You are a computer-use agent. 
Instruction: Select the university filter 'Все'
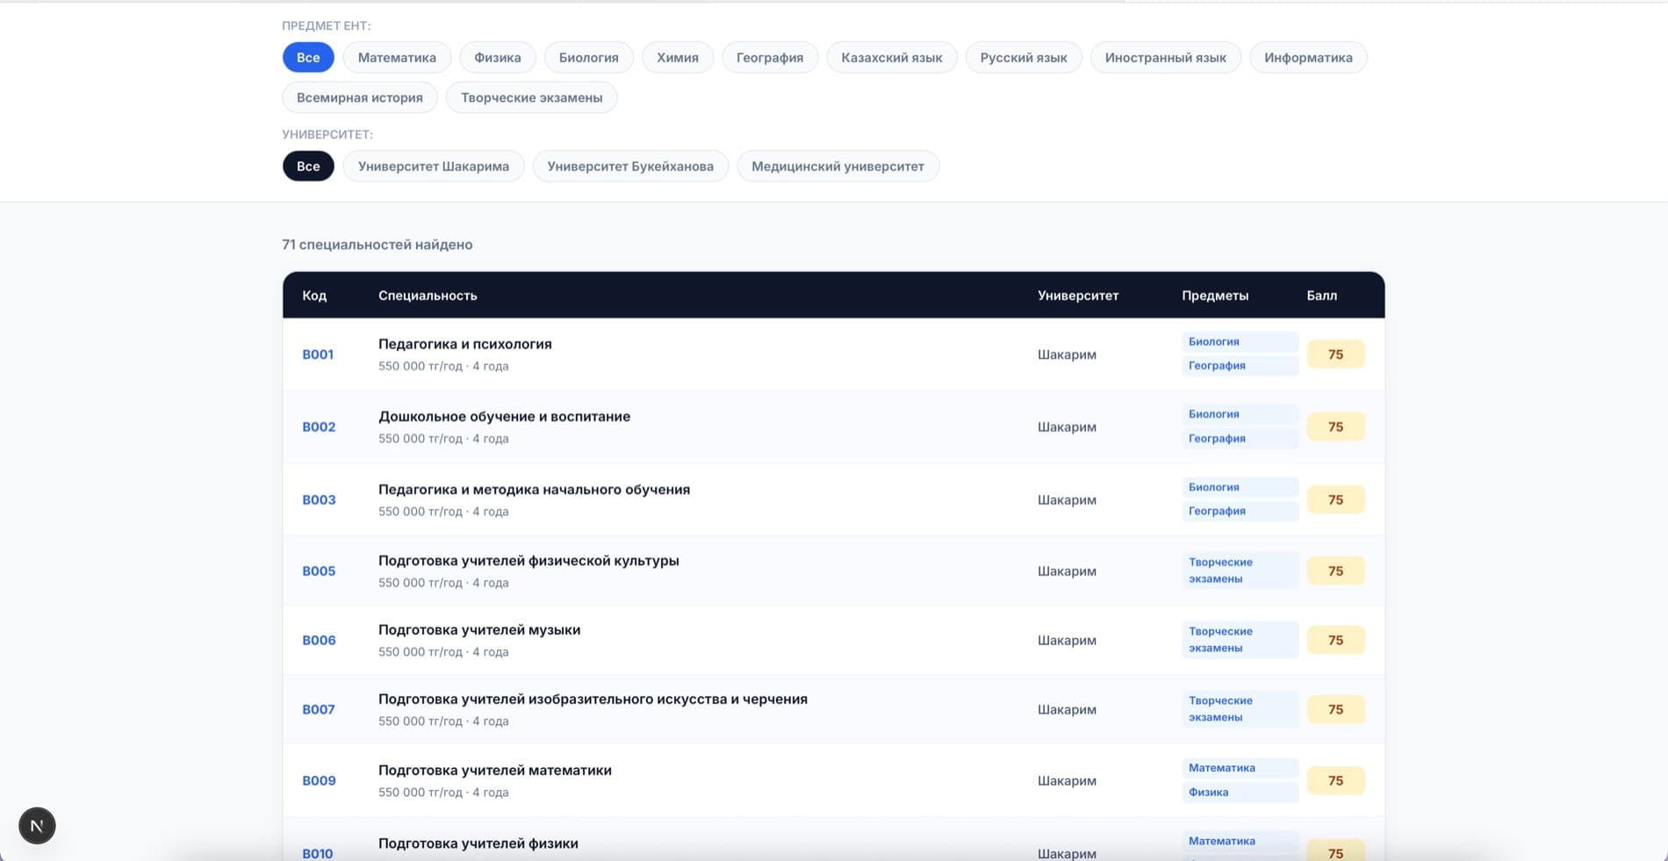coord(308,167)
